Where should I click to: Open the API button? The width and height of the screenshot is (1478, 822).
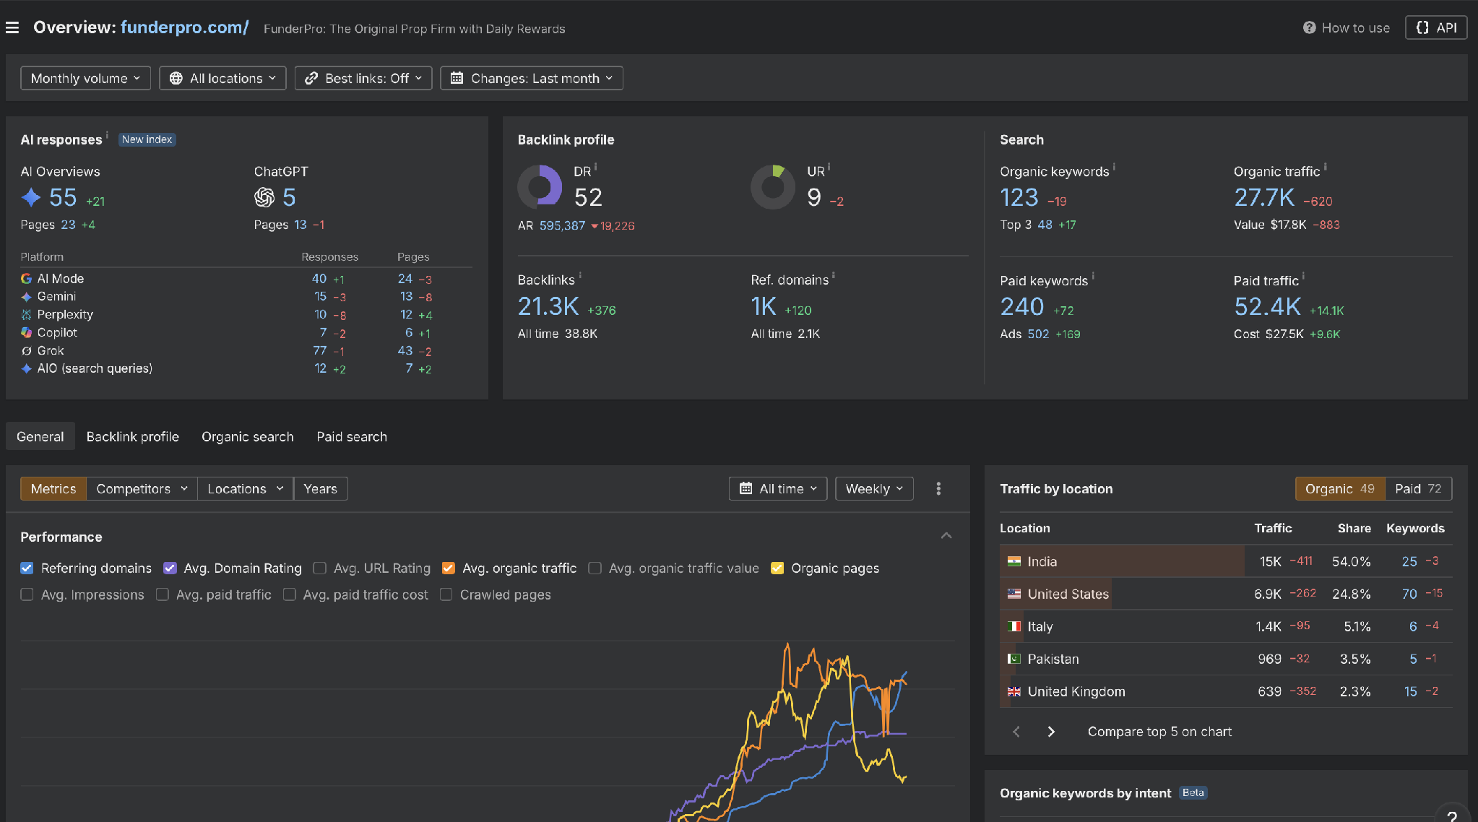(1435, 27)
